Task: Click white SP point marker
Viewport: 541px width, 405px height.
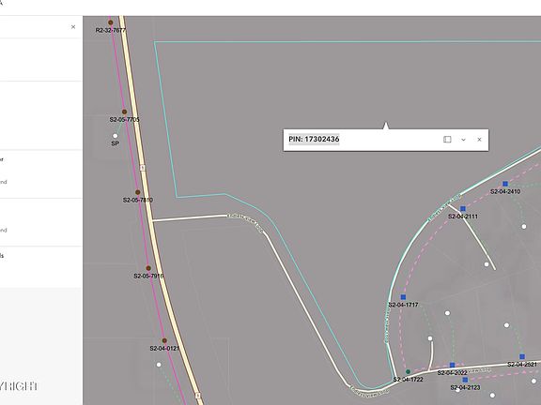Action: 116,136
